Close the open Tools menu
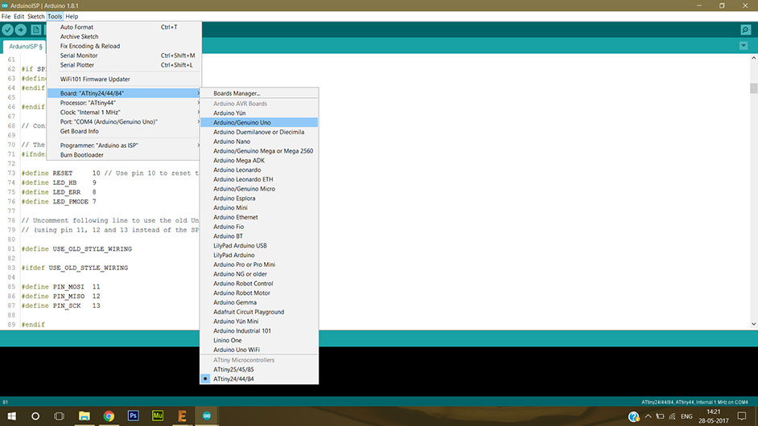Viewport: 758px width, 426px height. [55, 16]
